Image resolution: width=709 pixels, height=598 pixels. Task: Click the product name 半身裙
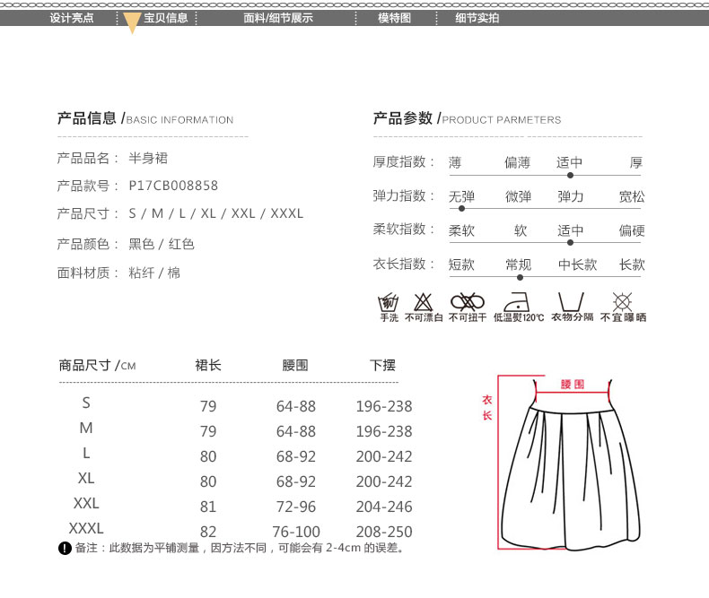pyautogui.click(x=148, y=158)
